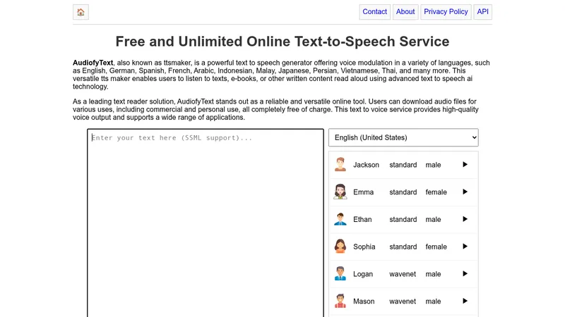Click Ethan's avatar icon

pyautogui.click(x=340, y=219)
